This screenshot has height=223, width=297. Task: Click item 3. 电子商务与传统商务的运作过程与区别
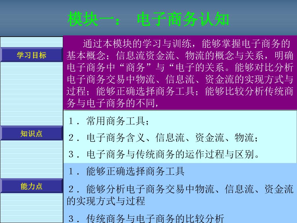point(164,154)
